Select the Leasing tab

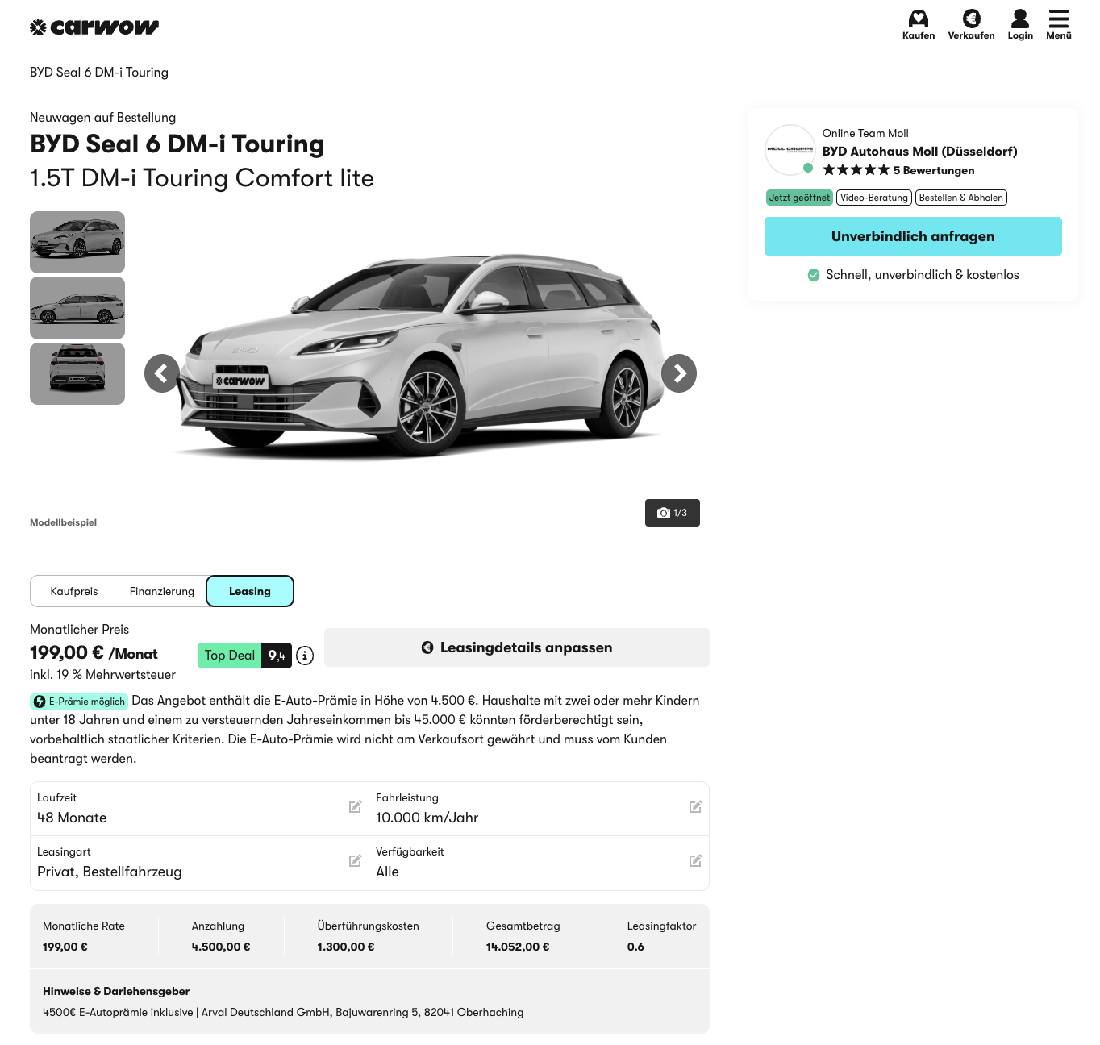click(250, 591)
